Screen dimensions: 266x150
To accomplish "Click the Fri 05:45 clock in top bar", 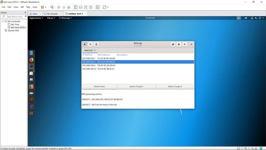I will pos(150,18).
